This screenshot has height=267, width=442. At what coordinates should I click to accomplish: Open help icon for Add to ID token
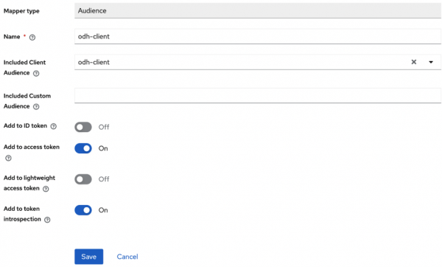[x=54, y=126]
